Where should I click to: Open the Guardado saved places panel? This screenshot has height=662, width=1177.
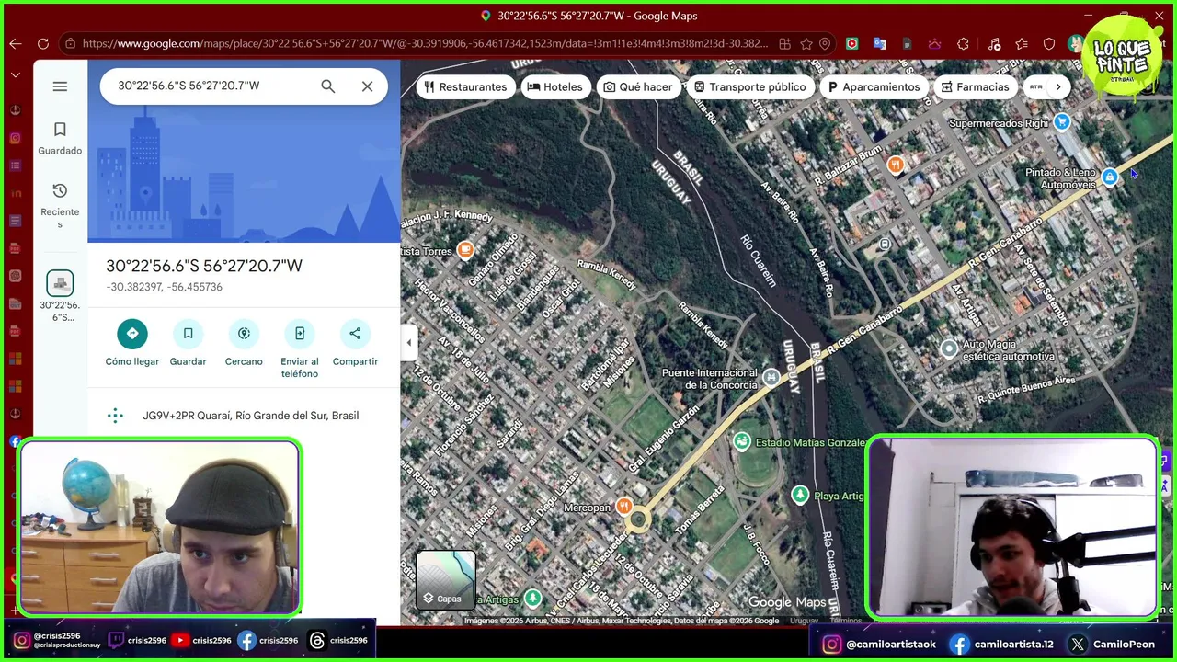[60, 138]
